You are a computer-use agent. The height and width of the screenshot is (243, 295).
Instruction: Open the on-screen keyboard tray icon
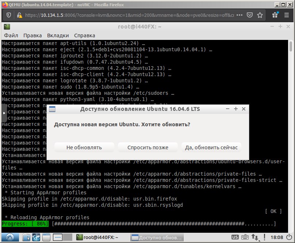coord(245,237)
